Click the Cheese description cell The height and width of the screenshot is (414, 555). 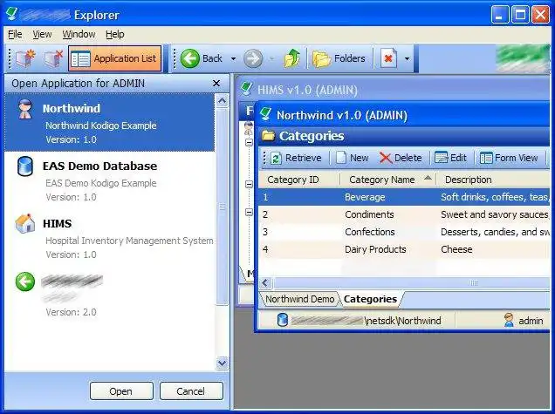[456, 249]
